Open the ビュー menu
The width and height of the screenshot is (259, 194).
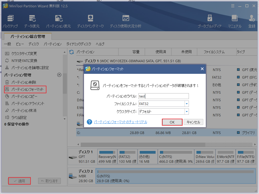click(20, 44)
